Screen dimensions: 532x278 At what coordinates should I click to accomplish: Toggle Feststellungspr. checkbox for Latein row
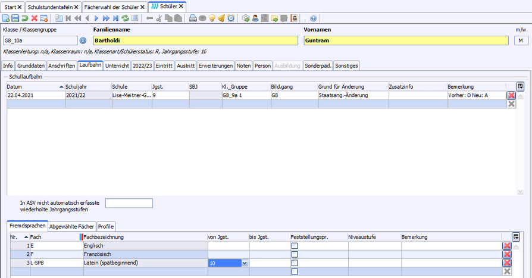click(295, 263)
